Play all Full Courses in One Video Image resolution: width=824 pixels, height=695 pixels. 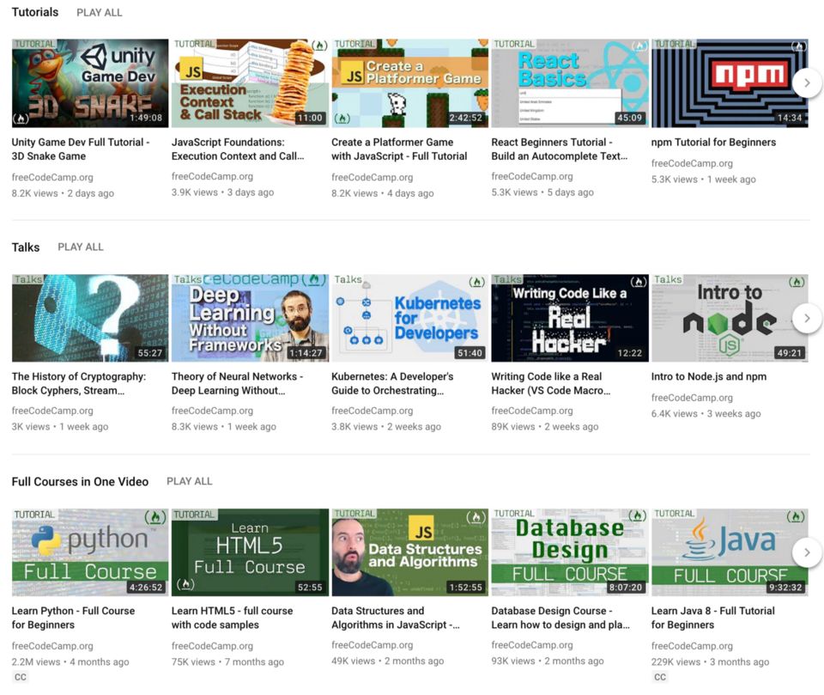(190, 482)
